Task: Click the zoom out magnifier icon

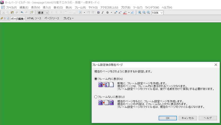Action: click(144, 12)
